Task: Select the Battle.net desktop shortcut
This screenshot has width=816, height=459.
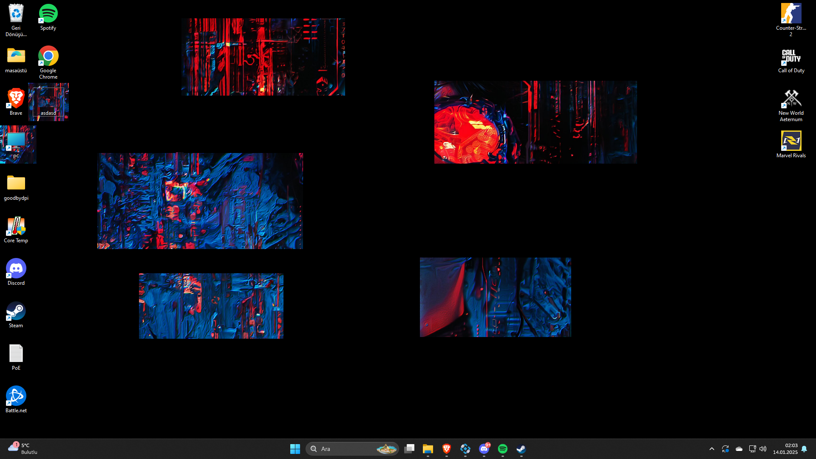Action: 16,399
